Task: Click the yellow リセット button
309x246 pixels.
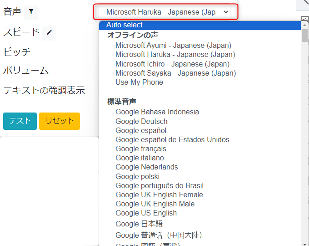Action: tap(60, 121)
